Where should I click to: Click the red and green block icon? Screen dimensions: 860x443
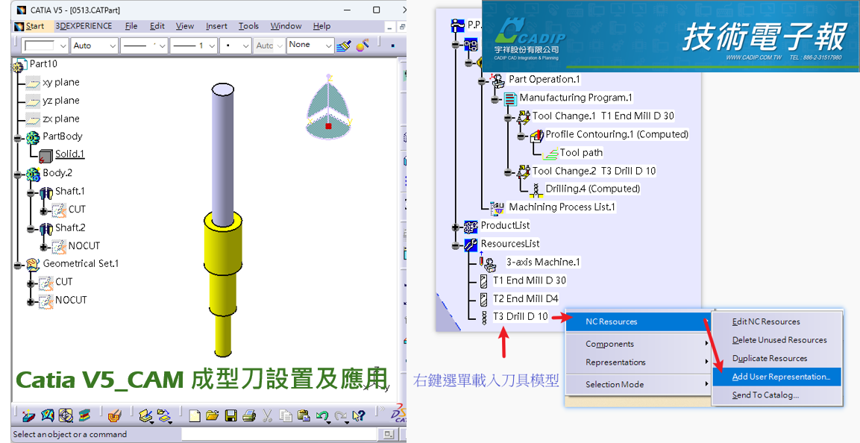[x=84, y=415]
